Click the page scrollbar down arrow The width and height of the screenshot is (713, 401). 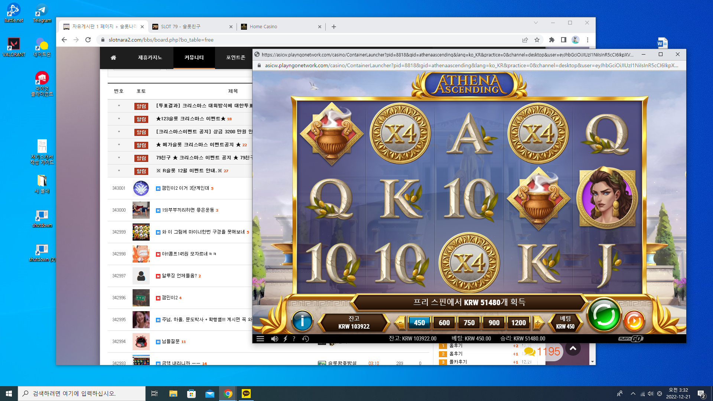point(592,362)
